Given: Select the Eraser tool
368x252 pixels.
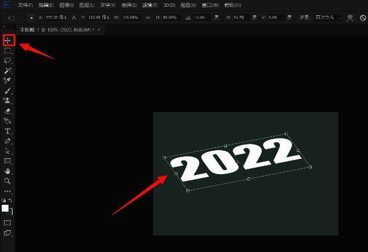Looking at the screenshot, I should pos(7,111).
